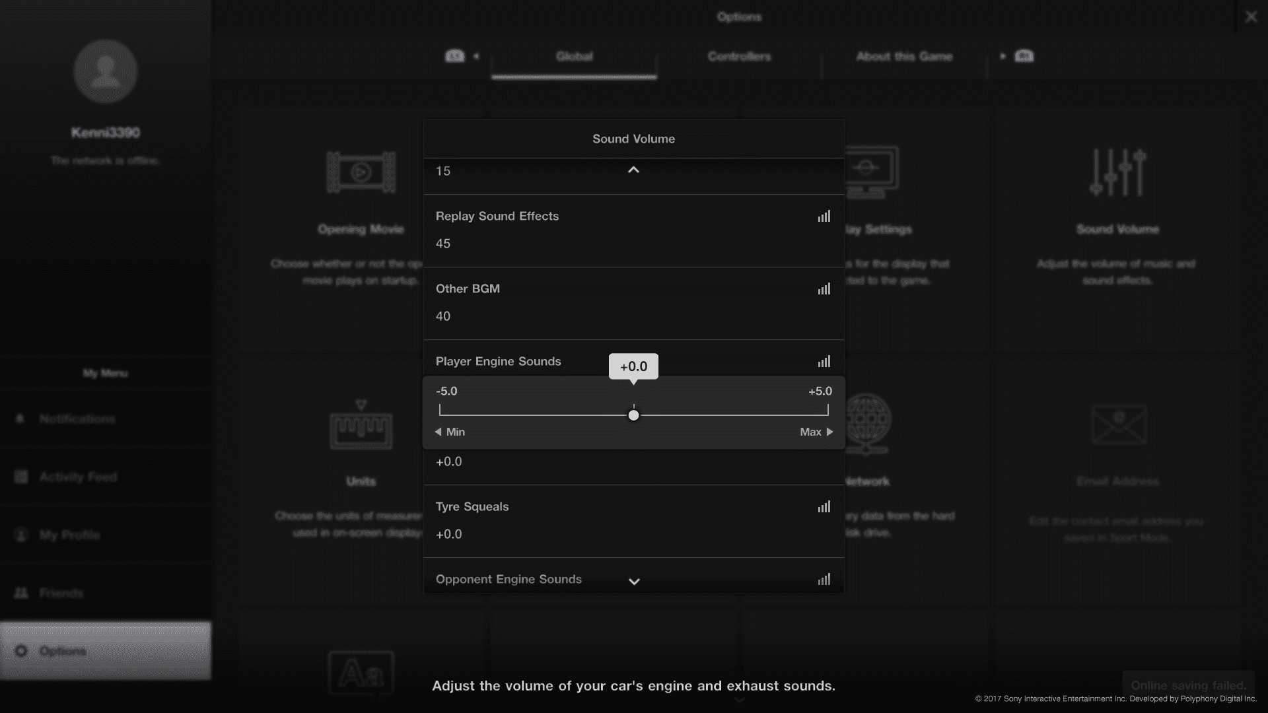The image size is (1268, 713).
Task: Click the Replay Sound Effects volume bars icon
Action: coord(824,217)
